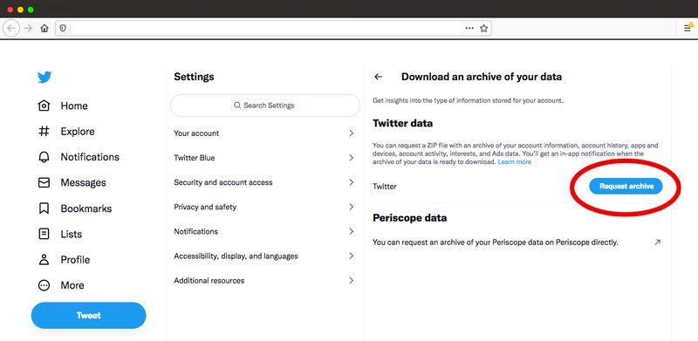The width and height of the screenshot is (698, 341).
Task: Expand Privacy and safety chevron
Action: 352,207
